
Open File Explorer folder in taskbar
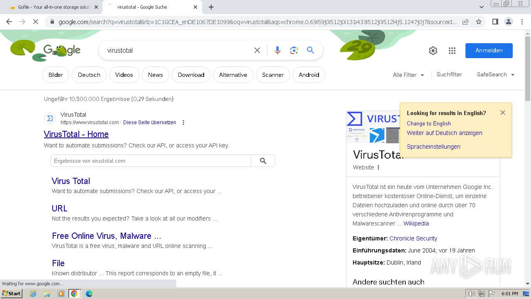coord(47,294)
